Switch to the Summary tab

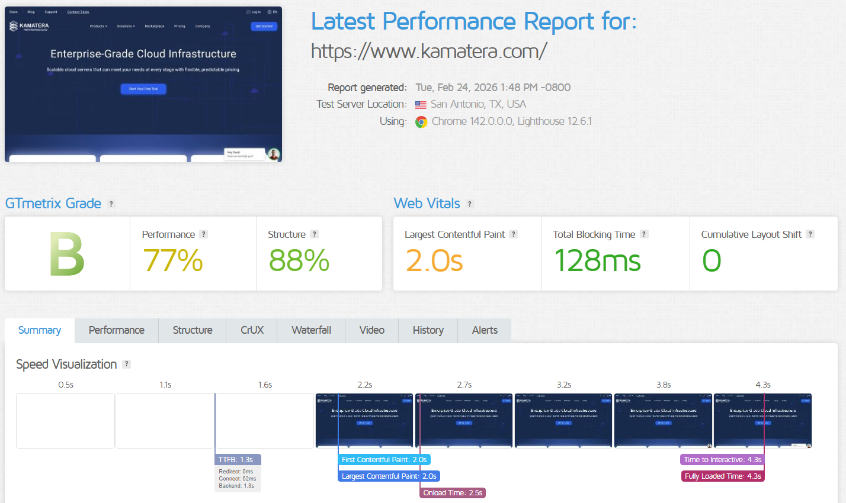(x=40, y=330)
